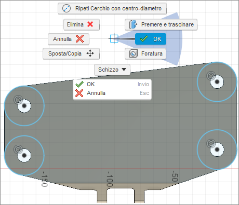Click the red cross icon beside radial Annulla
239x205 pixels.
click(80, 39)
